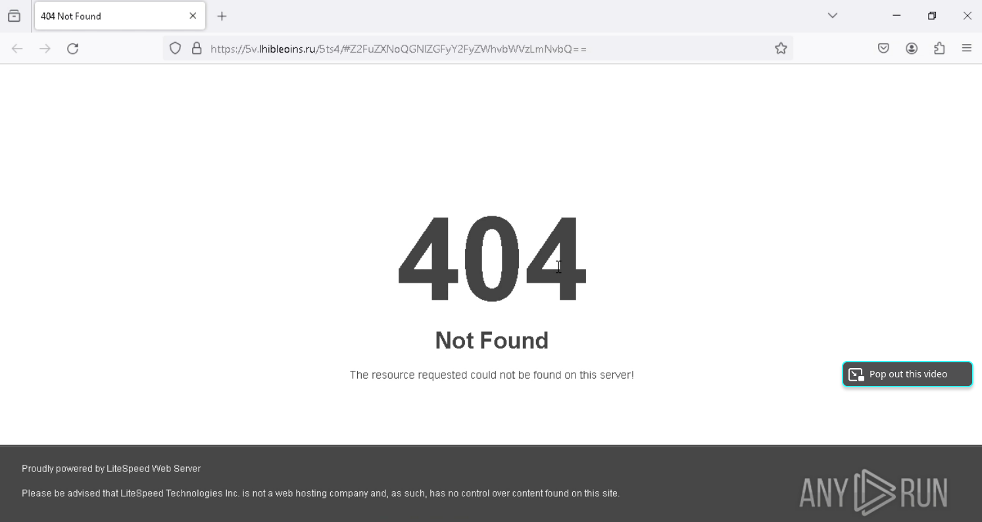Restore down the browser window
Image resolution: width=982 pixels, height=522 pixels.
(x=932, y=16)
